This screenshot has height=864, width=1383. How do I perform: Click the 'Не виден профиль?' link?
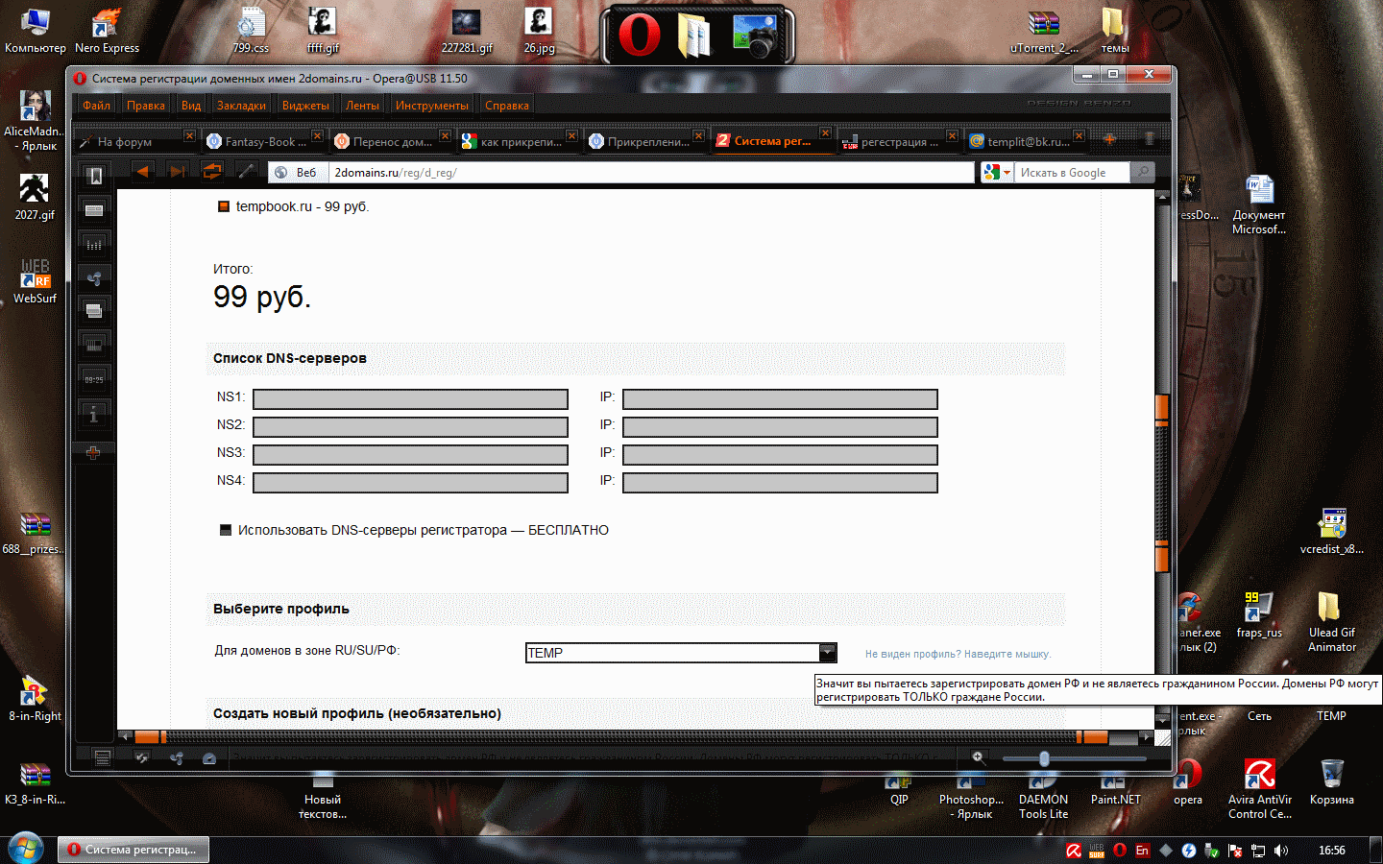point(958,654)
